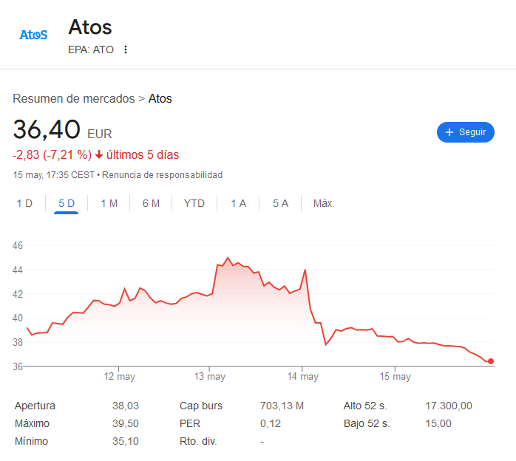Click the red down arrow indicator
Image resolution: width=516 pixels, height=461 pixels.
click(99, 155)
